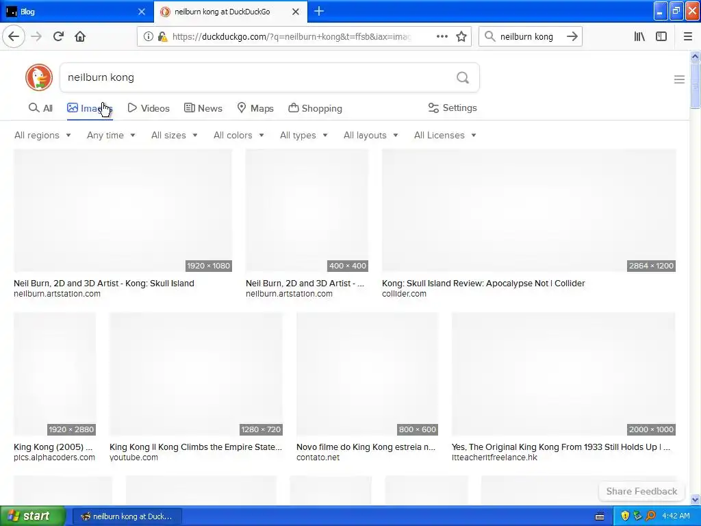Go back to previous page
Image resolution: width=701 pixels, height=526 pixels.
click(14, 37)
